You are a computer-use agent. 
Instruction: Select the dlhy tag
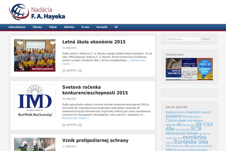point(170,129)
